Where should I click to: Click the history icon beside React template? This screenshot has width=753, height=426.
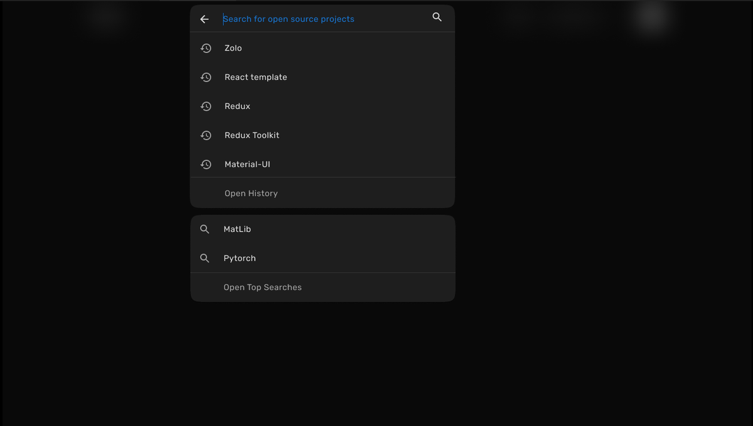[206, 77]
